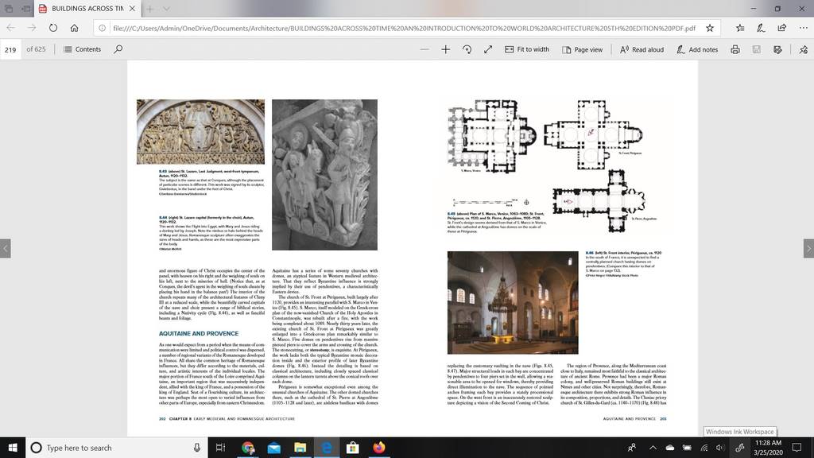814x458 pixels.
Task: Go to the Home page
Action: click(74, 28)
